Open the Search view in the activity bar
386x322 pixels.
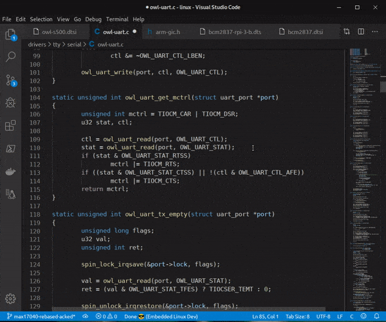10,57
